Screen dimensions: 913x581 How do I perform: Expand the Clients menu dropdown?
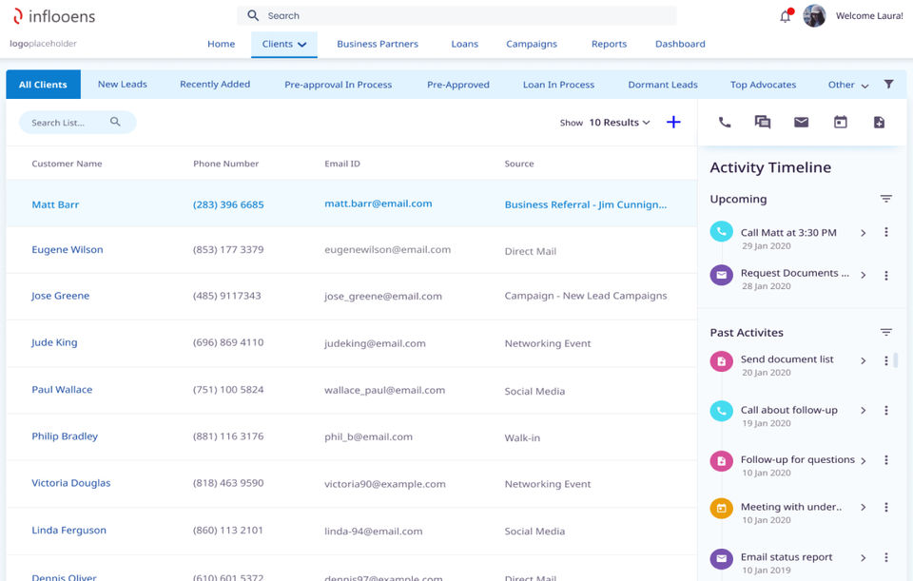point(283,44)
